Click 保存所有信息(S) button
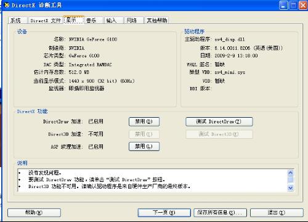This screenshot has height=222, width=308. click(220, 213)
